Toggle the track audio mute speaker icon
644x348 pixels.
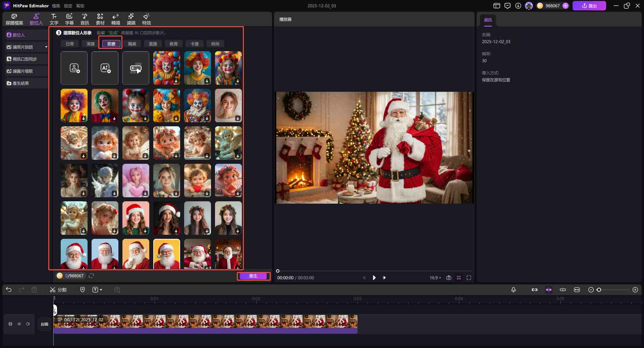click(x=28, y=324)
